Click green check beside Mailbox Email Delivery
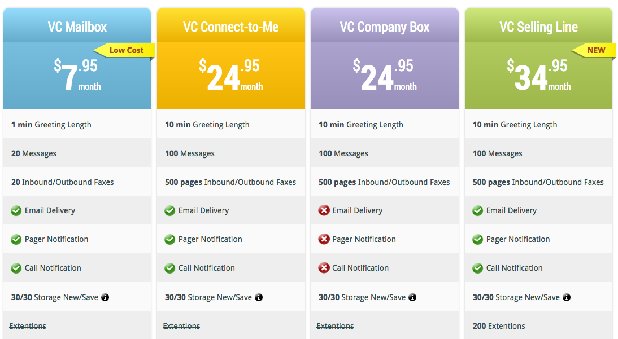Screen dimensions: 618x339 (16, 210)
